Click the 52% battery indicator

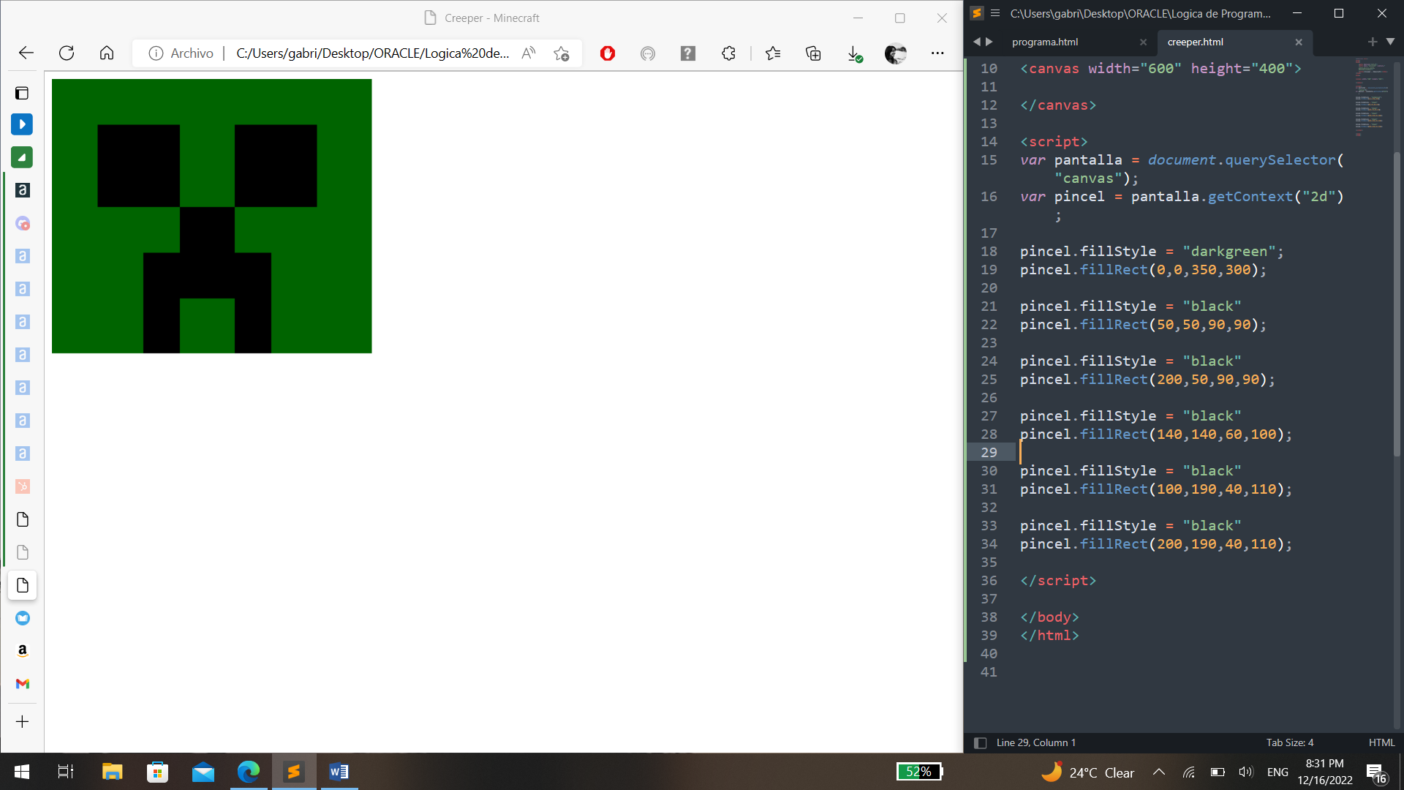[x=919, y=772]
